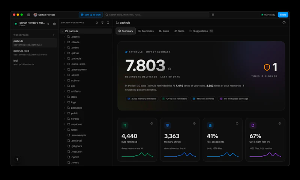Expand the .github folder chevron
Viewport: 300px width, 180px height.
(x=64, y=53)
